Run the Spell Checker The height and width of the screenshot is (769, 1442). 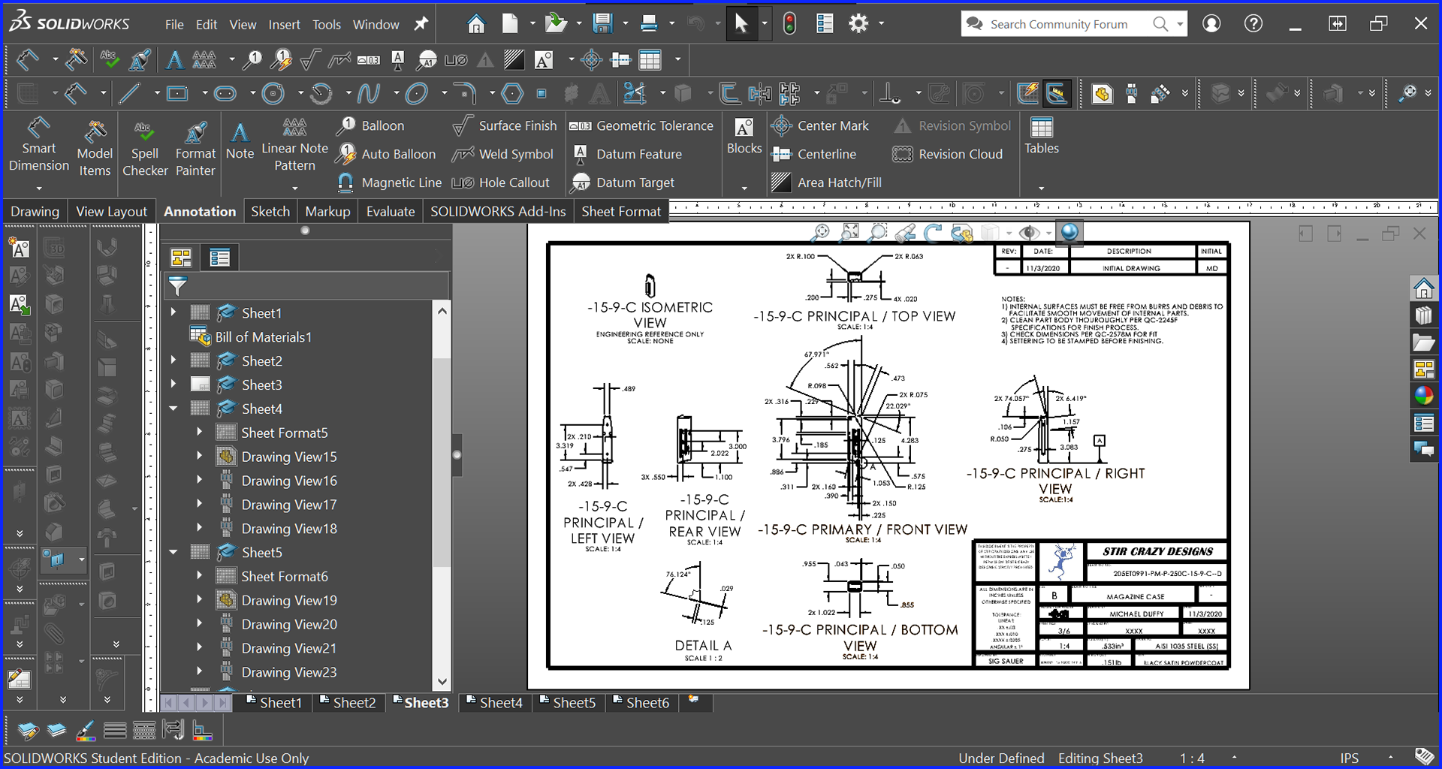tap(145, 149)
